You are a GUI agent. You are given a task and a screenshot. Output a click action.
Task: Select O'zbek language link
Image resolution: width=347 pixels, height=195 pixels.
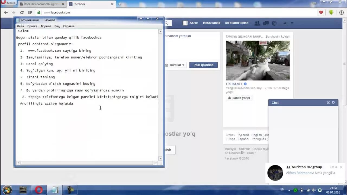[230, 135]
